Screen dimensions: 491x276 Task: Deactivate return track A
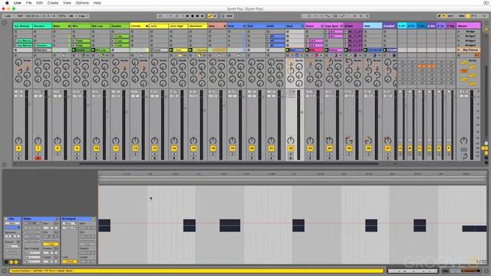pyautogui.click(x=400, y=149)
